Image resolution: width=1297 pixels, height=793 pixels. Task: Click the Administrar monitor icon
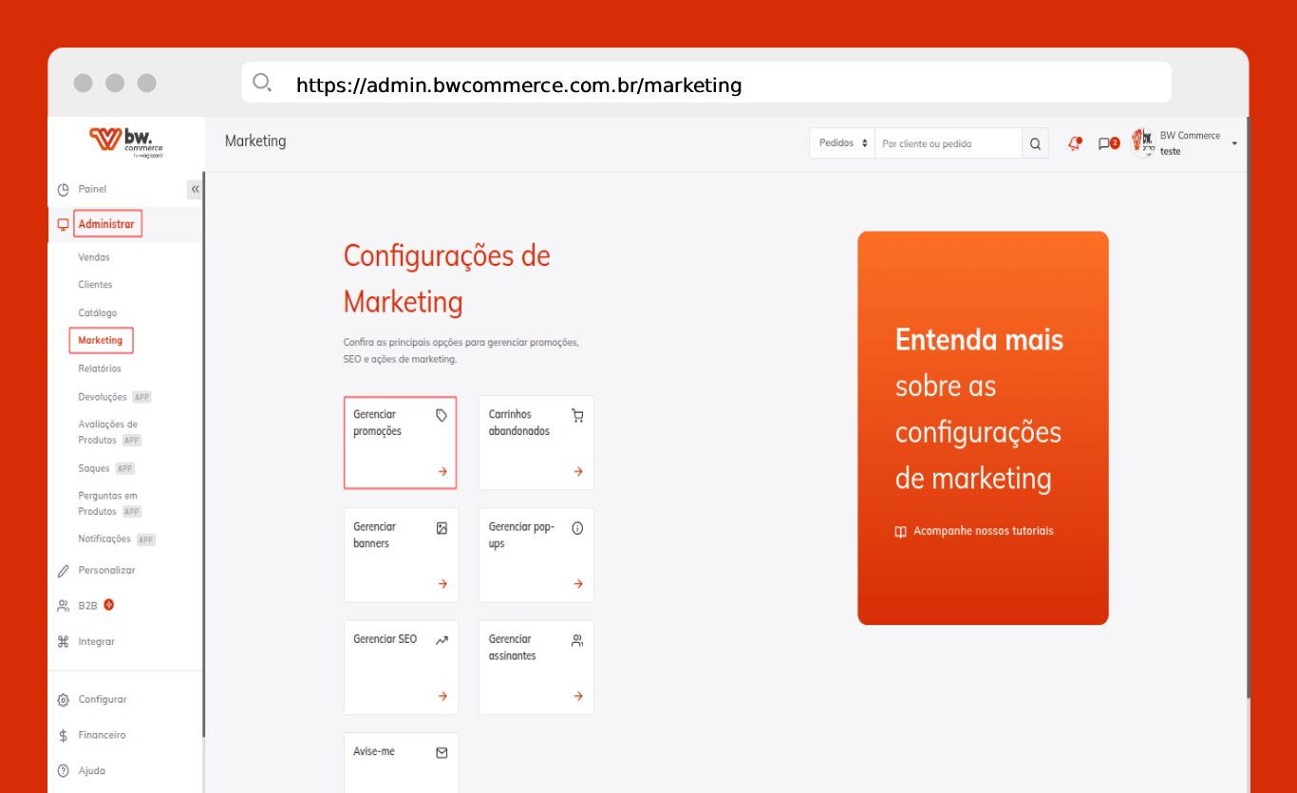64,225
